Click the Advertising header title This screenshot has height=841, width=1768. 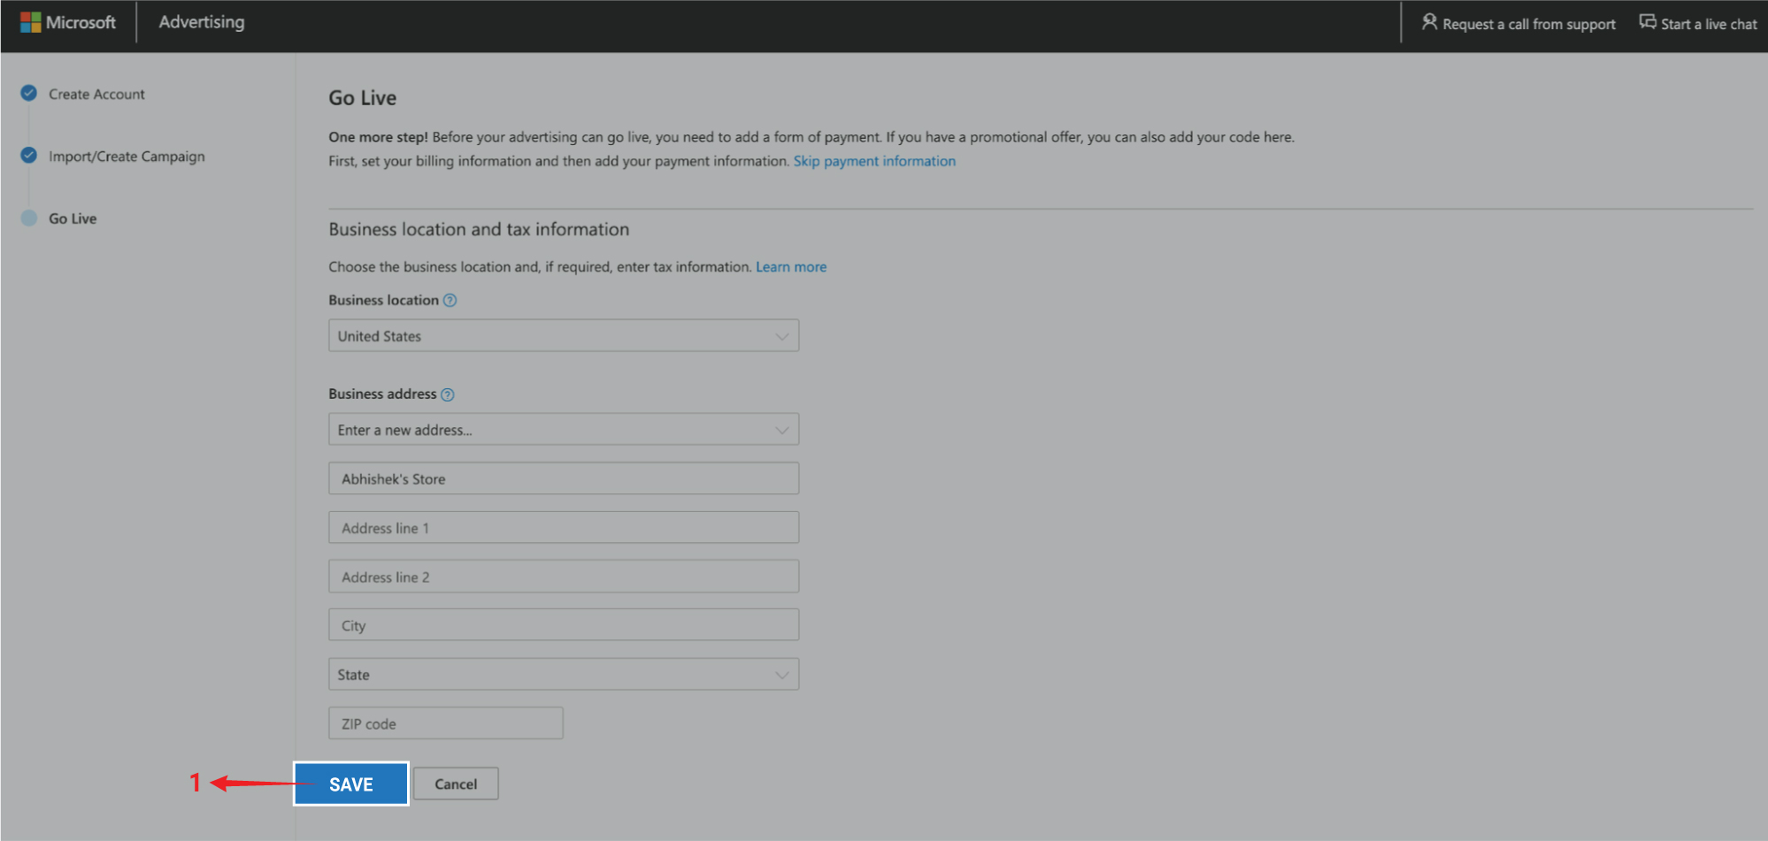click(202, 22)
